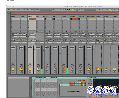119x98 pixels.
Task: Toggle the orange track activator 7
Action: (x=64, y=69)
